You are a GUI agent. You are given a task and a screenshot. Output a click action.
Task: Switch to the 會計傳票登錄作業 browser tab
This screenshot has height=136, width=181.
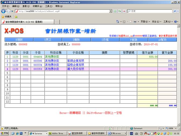(23, 22)
